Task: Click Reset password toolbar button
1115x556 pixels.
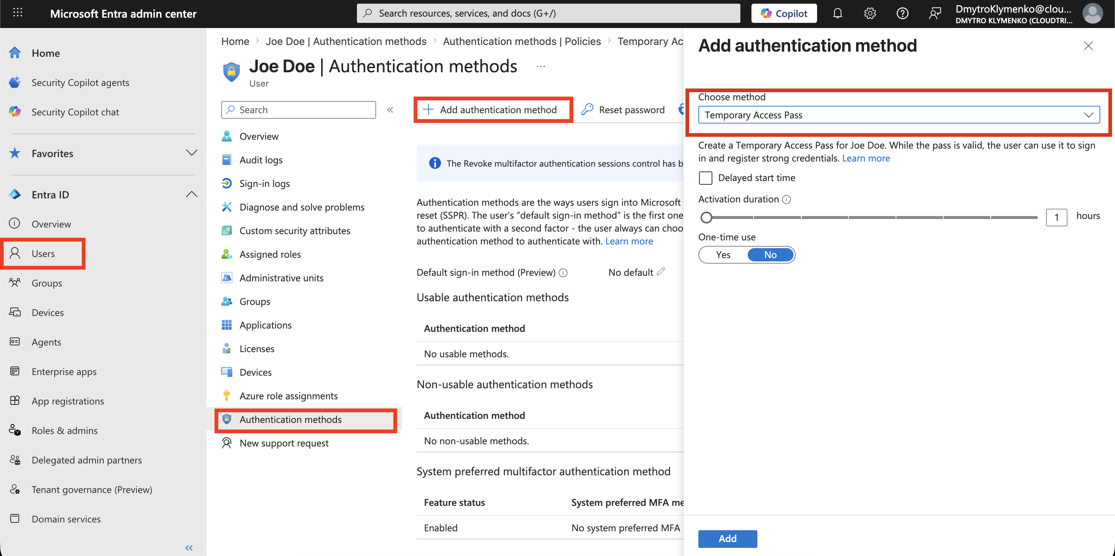Action: pyautogui.click(x=623, y=110)
